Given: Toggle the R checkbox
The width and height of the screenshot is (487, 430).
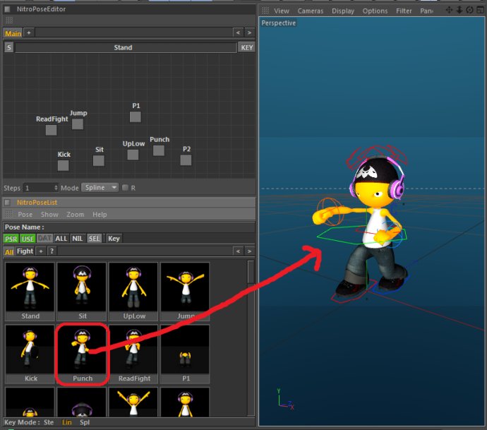Looking at the screenshot, I should (125, 188).
